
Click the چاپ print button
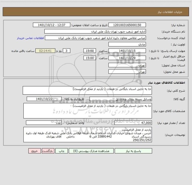coord(61,151)
